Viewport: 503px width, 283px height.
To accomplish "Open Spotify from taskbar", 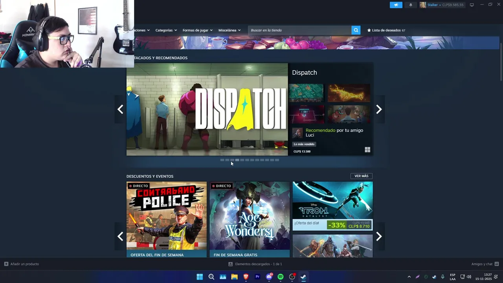I will click(x=281, y=277).
